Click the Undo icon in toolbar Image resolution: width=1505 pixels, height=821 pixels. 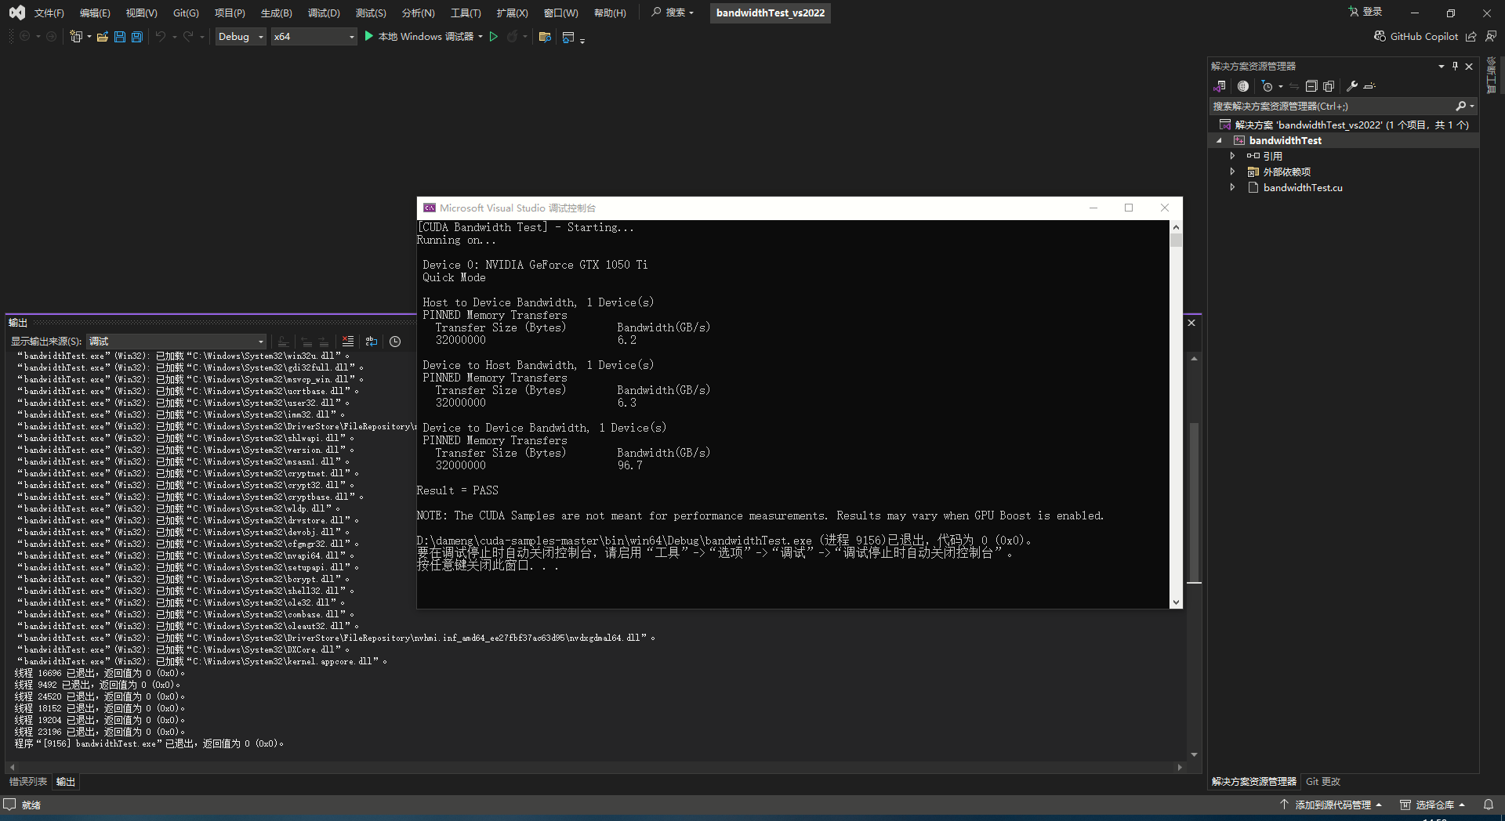coord(159,36)
